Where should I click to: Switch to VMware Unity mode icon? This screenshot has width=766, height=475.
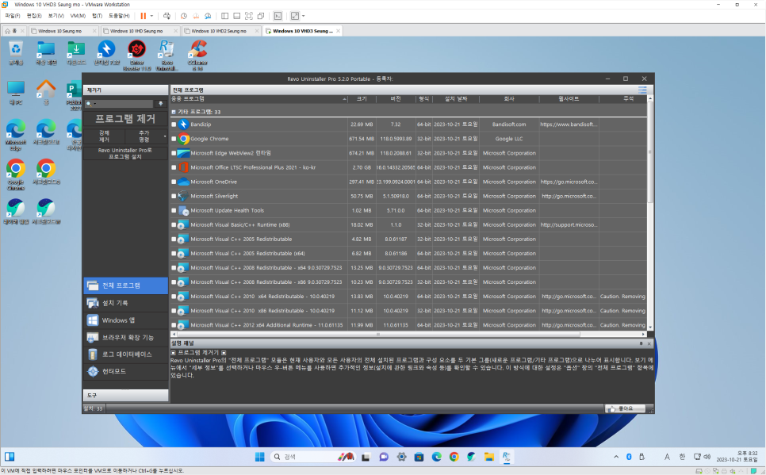pyautogui.click(x=261, y=16)
